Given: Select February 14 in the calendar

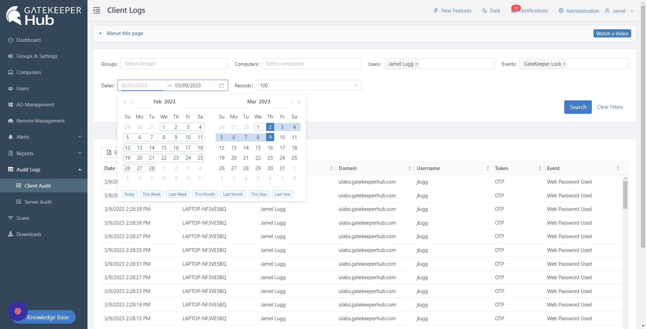Looking at the screenshot, I should pyautogui.click(x=152, y=147).
